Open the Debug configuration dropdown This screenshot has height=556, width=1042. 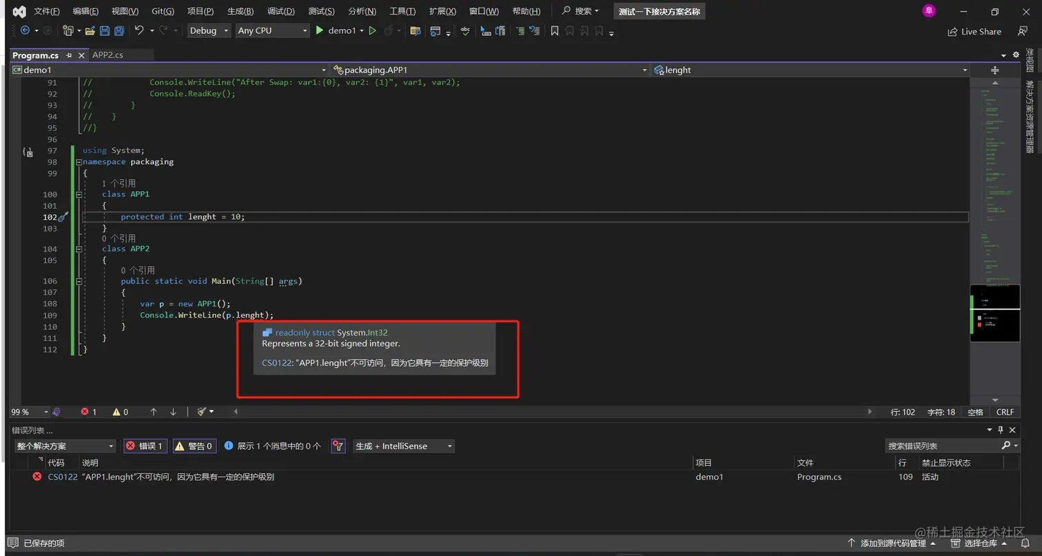click(x=210, y=30)
